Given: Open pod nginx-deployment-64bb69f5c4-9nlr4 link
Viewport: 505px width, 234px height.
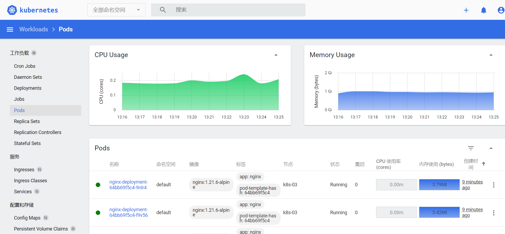Looking at the screenshot, I should point(128,185).
